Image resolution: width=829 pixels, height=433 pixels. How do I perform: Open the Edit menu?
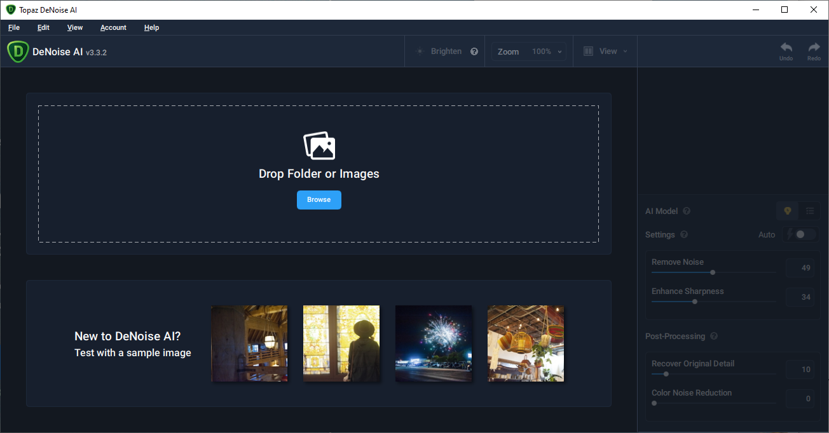pos(43,27)
